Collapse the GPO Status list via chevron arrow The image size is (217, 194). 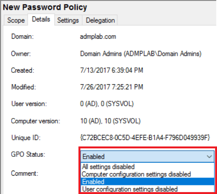click(x=209, y=156)
